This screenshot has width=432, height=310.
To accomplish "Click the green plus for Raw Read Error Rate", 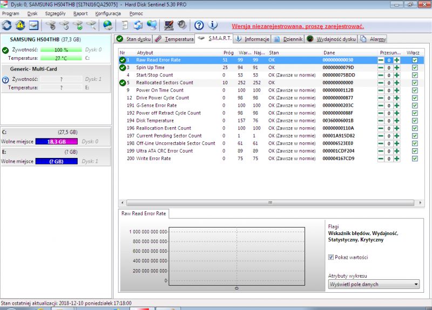I will click(x=397, y=60).
